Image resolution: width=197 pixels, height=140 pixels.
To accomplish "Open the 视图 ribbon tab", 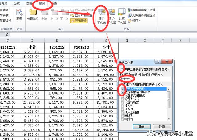I will point(54,3).
